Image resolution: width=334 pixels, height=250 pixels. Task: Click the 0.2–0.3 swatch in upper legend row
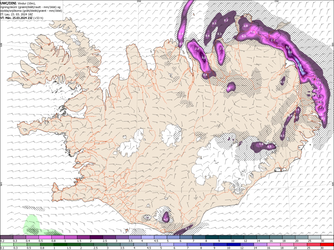[7, 237]
